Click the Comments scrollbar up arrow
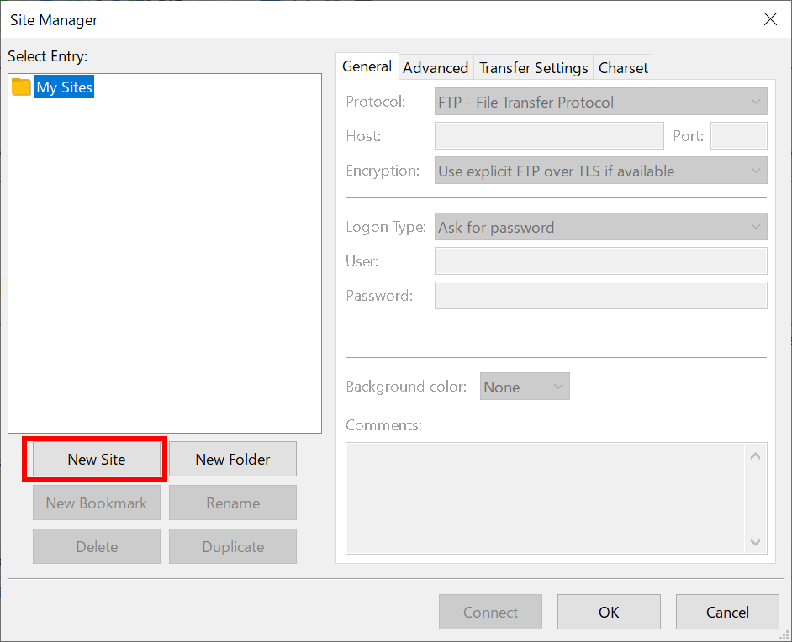This screenshot has height=642, width=792. [x=756, y=456]
